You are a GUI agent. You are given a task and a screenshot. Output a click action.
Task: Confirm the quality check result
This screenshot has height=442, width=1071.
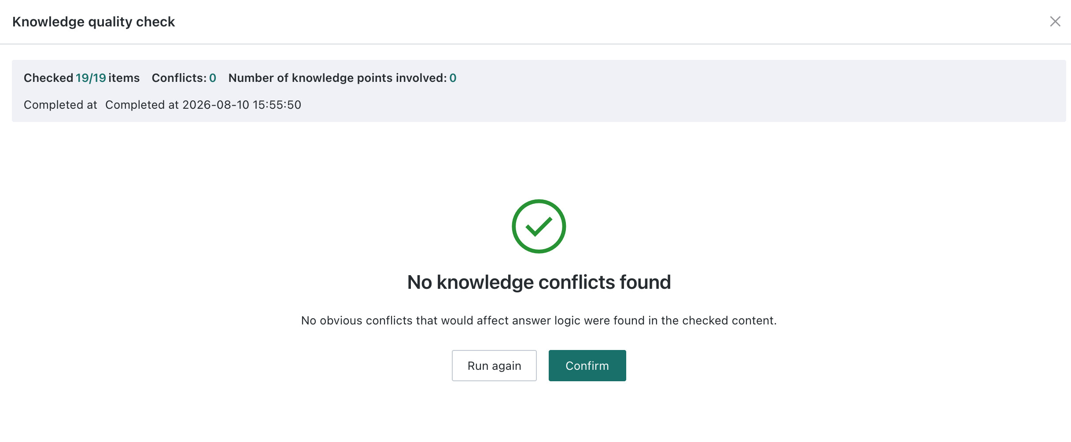click(587, 365)
